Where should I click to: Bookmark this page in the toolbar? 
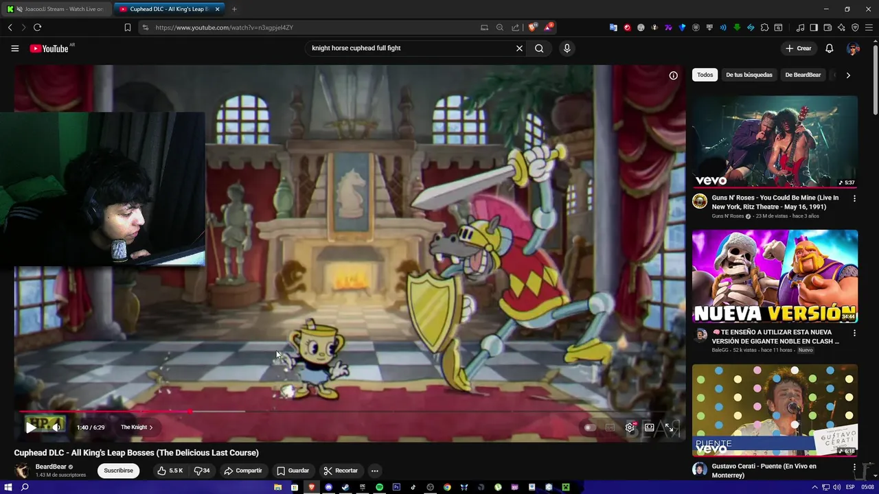[x=128, y=27]
